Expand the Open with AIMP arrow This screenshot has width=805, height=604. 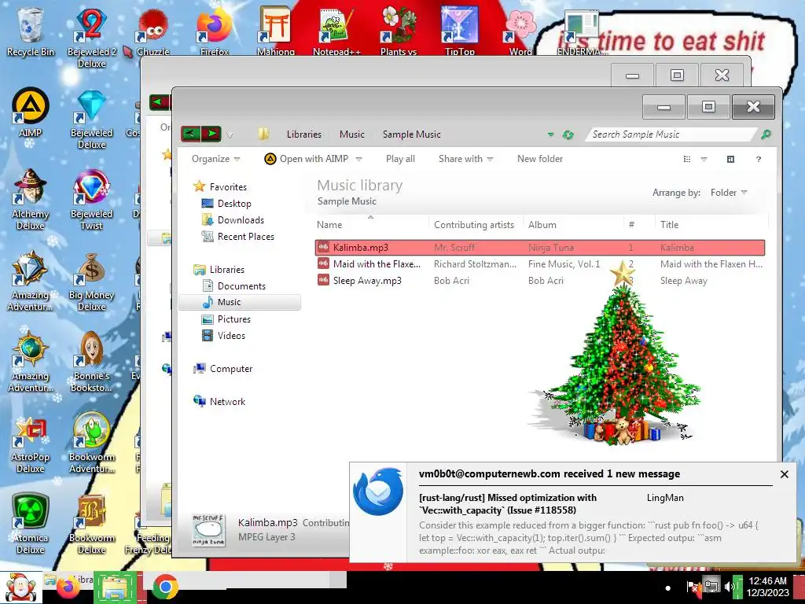click(x=358, y=159)
